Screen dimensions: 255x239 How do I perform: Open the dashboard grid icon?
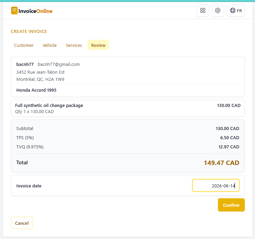click(x=203, y=11)
